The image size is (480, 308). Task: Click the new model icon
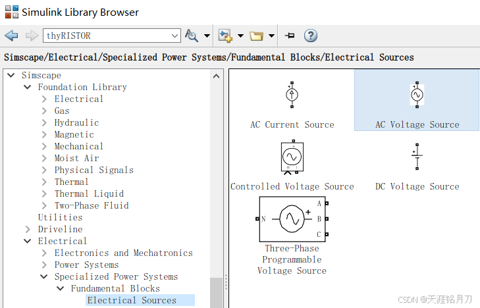(225, 36)
